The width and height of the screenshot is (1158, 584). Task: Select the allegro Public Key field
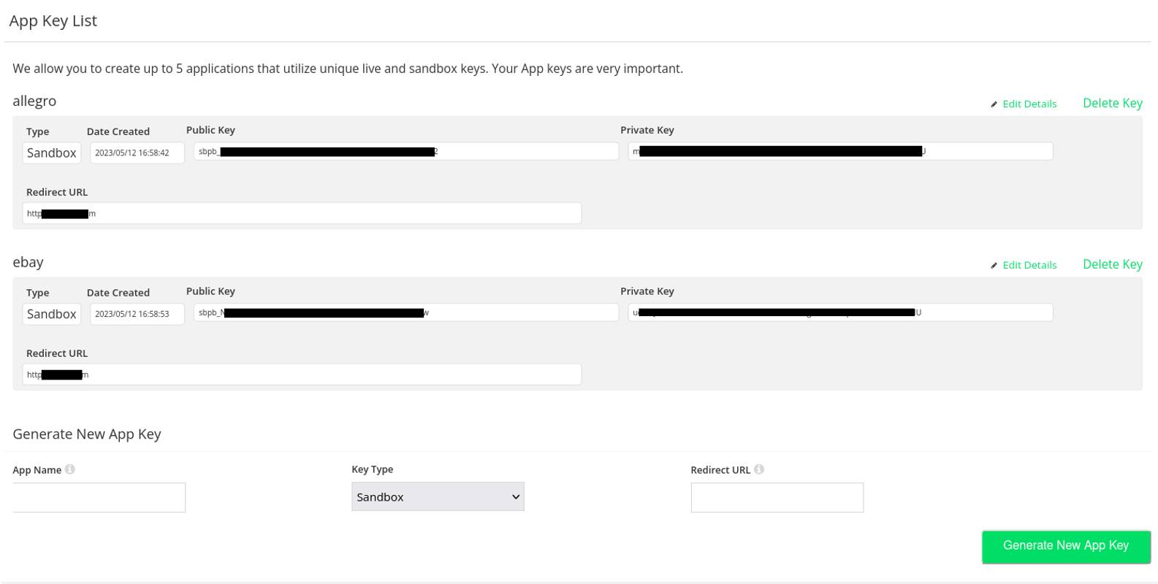(x=406, y=151)
